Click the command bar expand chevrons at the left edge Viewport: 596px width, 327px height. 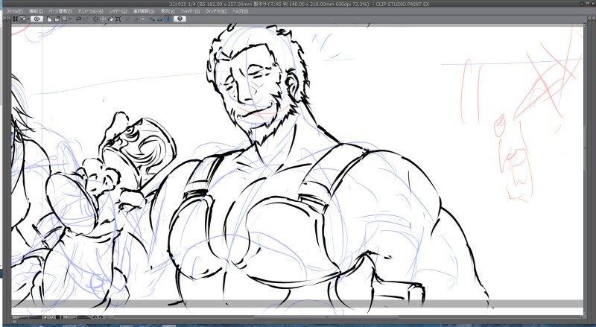tap(7, 19)
